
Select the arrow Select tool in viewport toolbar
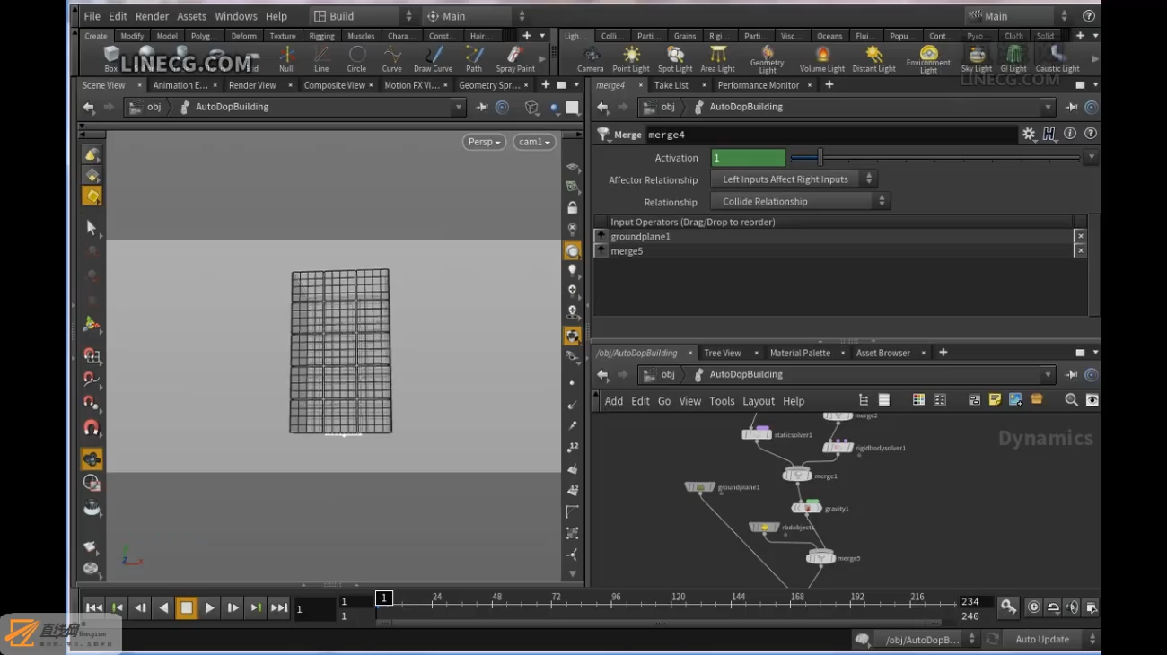click(x=92, y=227)
